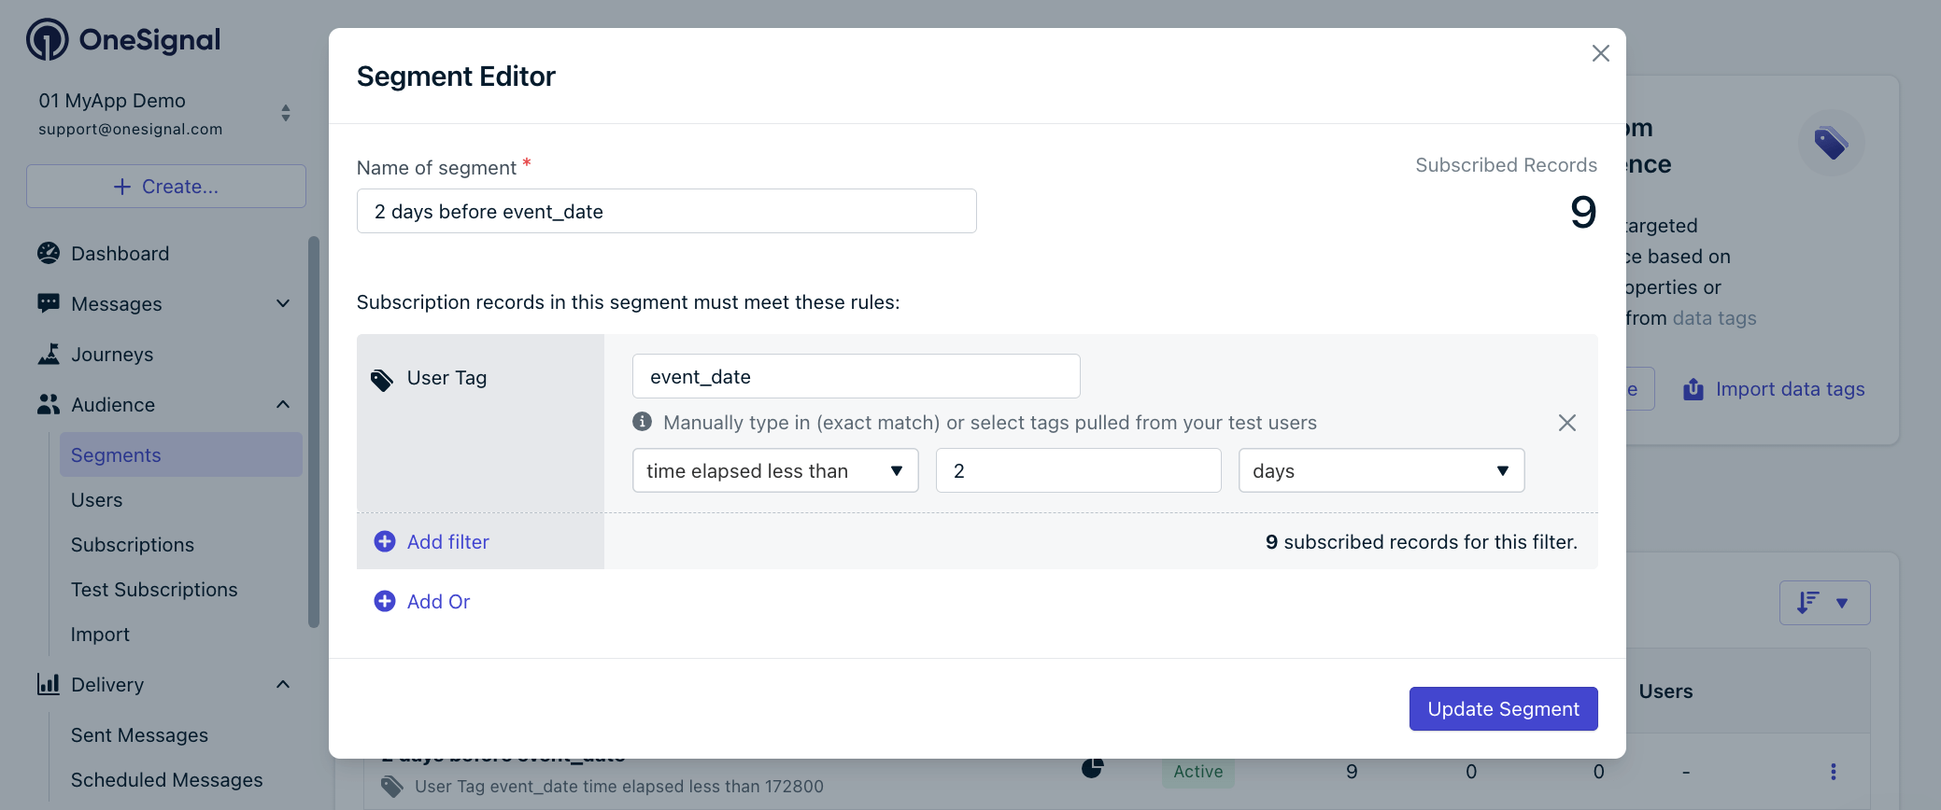Click the User Tag icon
Viewport: 1941px width, 810px height.
point(382,379)
